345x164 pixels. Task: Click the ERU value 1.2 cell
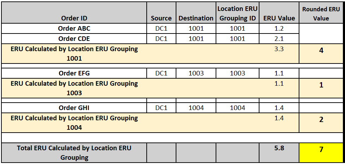[279, 29]
